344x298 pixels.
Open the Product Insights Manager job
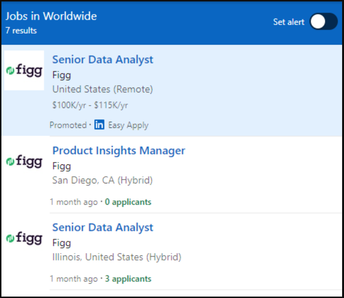(x=119, y=151)
